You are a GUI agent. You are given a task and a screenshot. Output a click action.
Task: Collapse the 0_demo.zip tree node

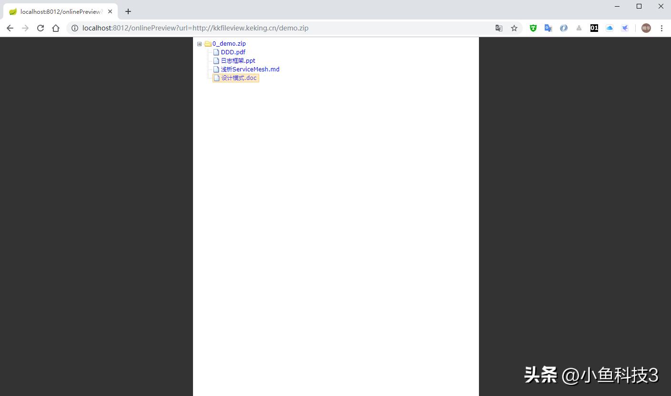(199, 43)
